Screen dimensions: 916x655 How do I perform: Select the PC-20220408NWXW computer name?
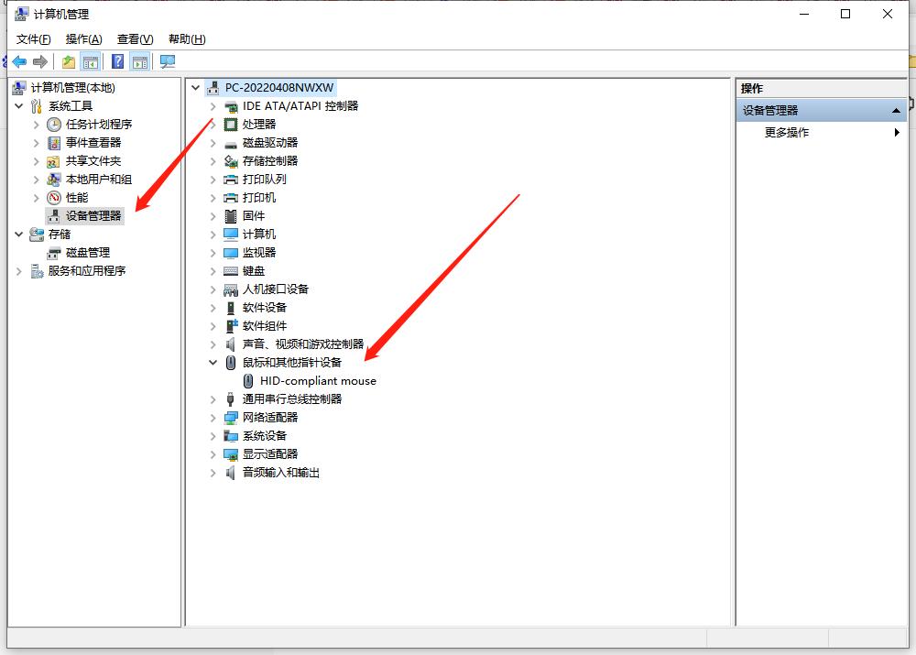pos(279,88)
